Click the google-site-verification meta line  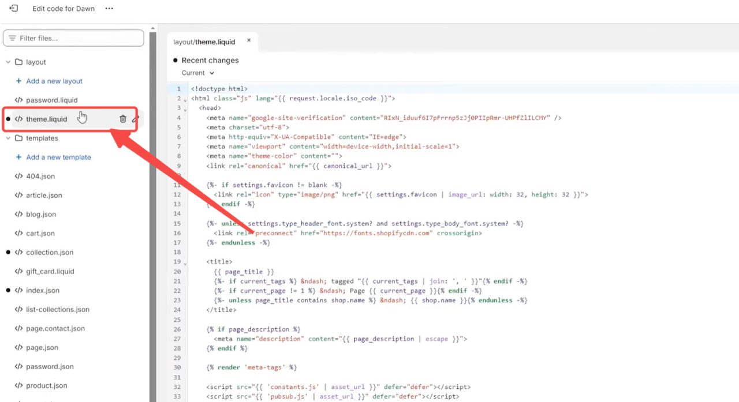click(384, 118)
